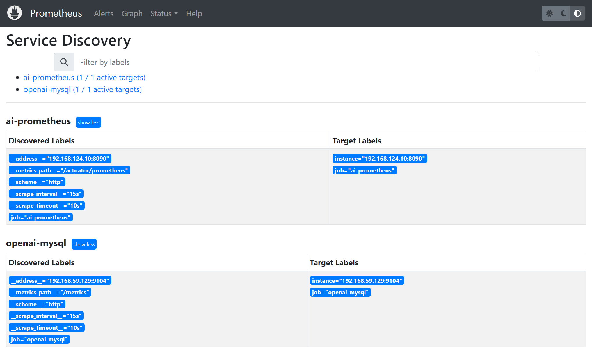Select instance label for openai-mysql
The height and width of the screenshot is (362, 592).
point(356,280)
